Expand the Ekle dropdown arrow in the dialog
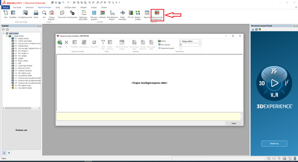298x162 pixels. coord(60,49)
